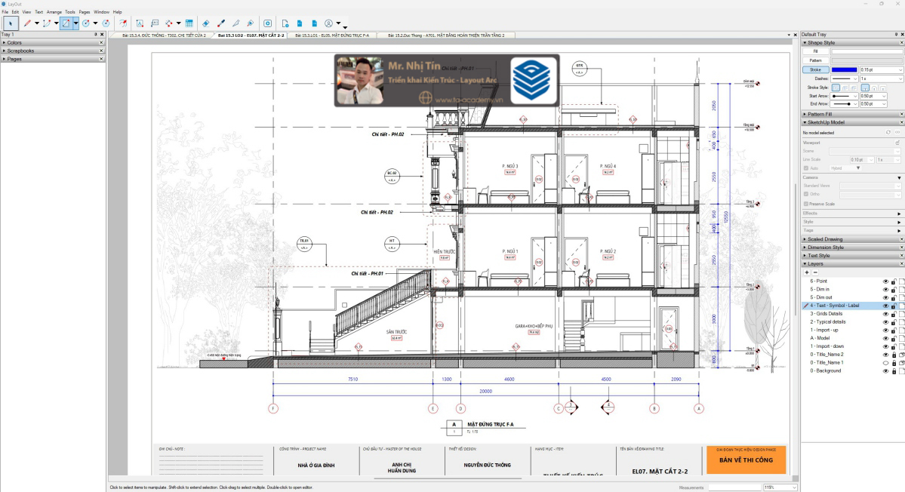Click the Measurements input box
This screenshot has width=905, height=492.
tap(733, 487)
